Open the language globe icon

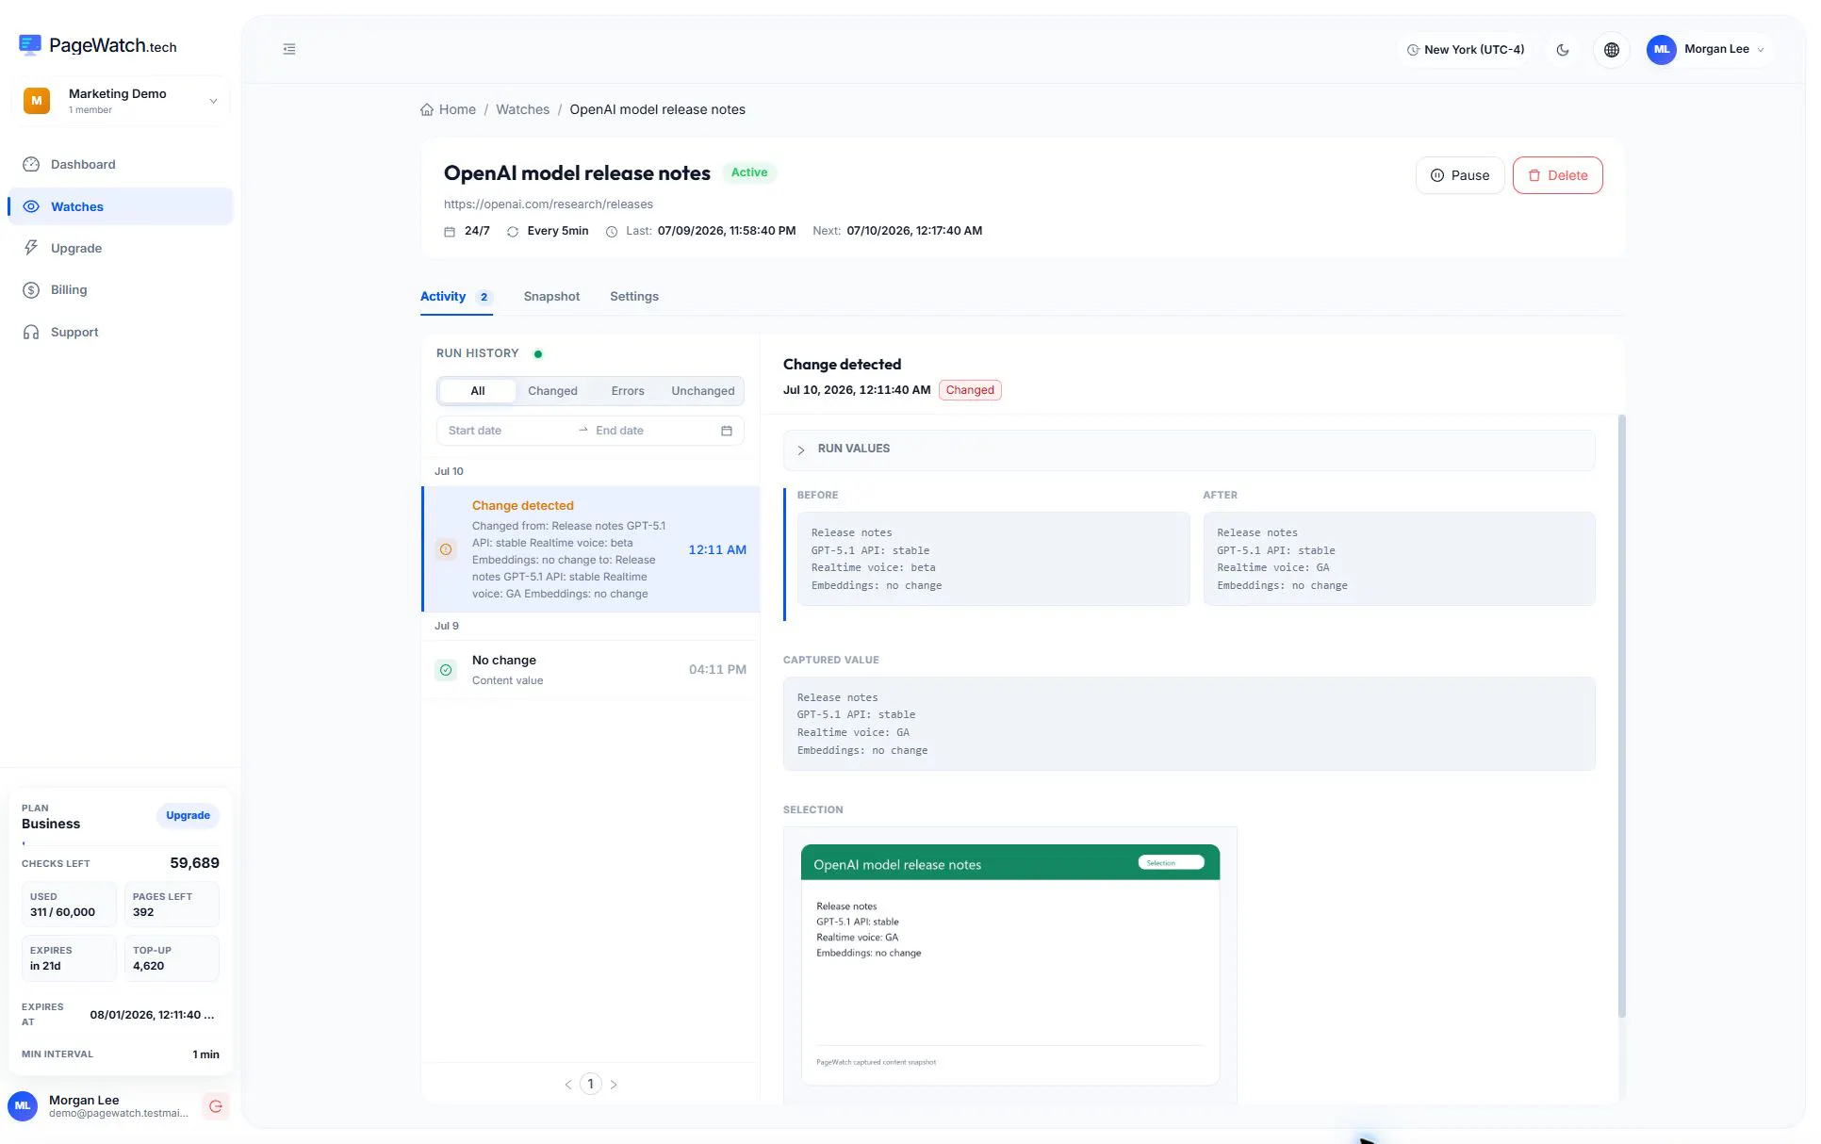pos(1612,50)
